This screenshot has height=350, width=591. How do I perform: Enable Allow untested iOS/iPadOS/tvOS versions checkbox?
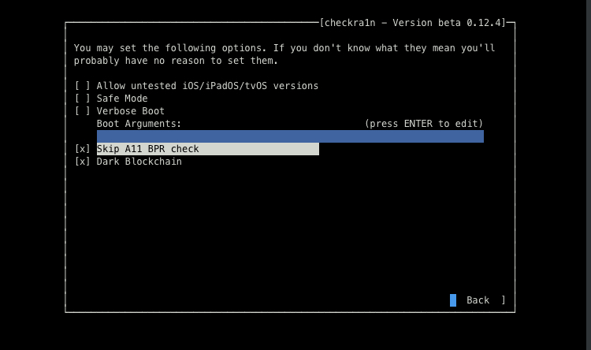pyautogui.click(x=82, y=86)
